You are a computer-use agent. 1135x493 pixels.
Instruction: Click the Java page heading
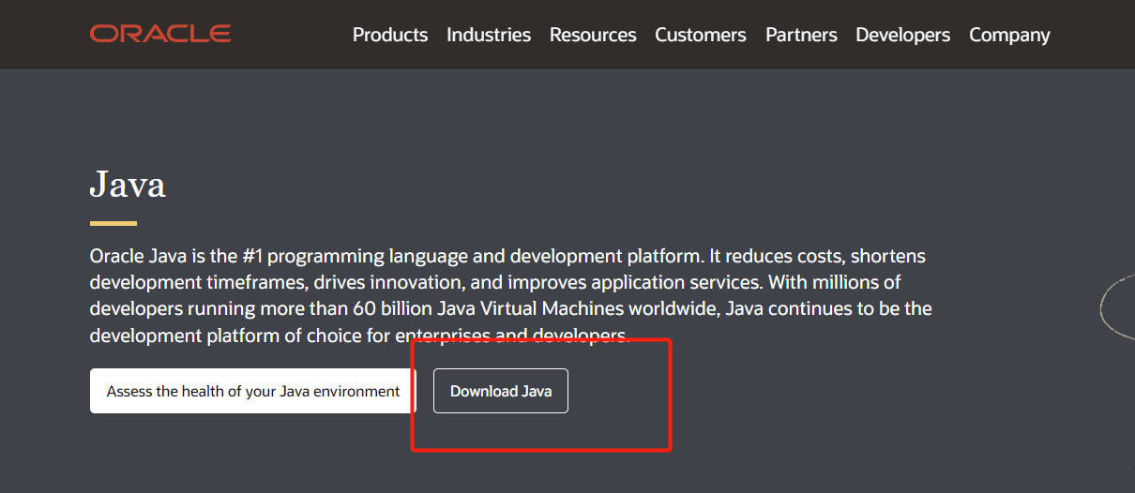click(128, 184)
